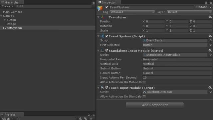Toggle the Static checkbox
Viewport: 213px width, 120px height.
point(197,7)
